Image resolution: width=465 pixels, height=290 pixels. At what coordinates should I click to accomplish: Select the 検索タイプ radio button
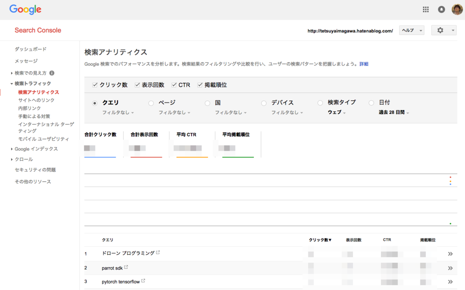pyautogui.click(x=320, y=103)
